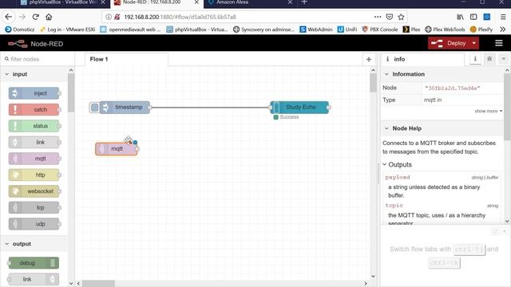Select the tcp node in palette
The height and width of the screenshot is (287, 511).
click(x=34, y=207)
